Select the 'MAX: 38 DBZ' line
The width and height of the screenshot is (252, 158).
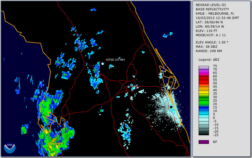pyautogui.click(x=207, y=47)
